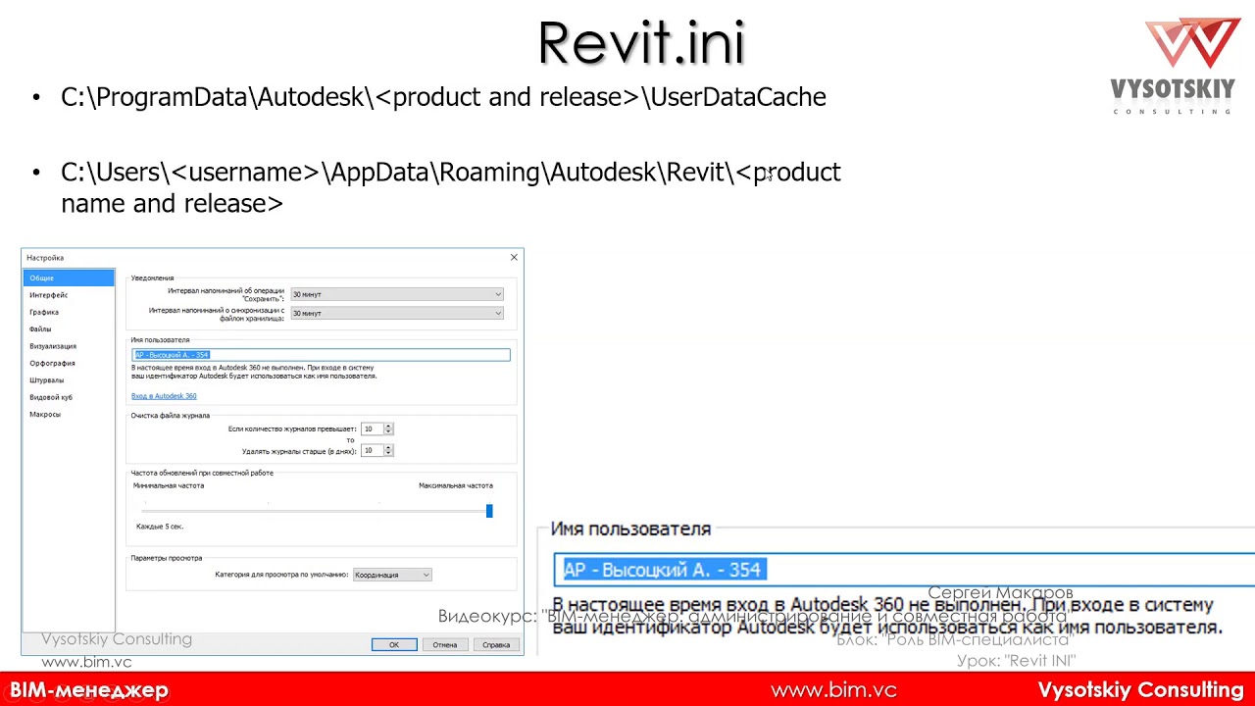Click the Максимальная частота label
This screenshot has width=1255, height=706.
pyautogui.click(x=456, y=485)
